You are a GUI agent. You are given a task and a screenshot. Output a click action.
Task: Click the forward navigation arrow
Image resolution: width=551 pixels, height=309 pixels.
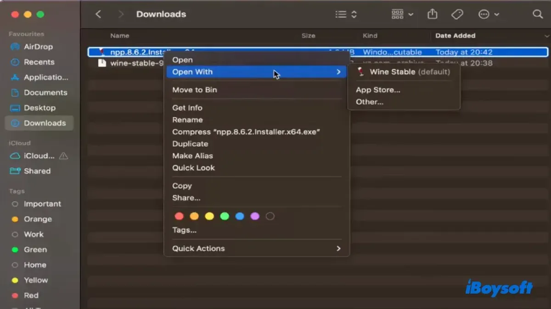[121, 14]
